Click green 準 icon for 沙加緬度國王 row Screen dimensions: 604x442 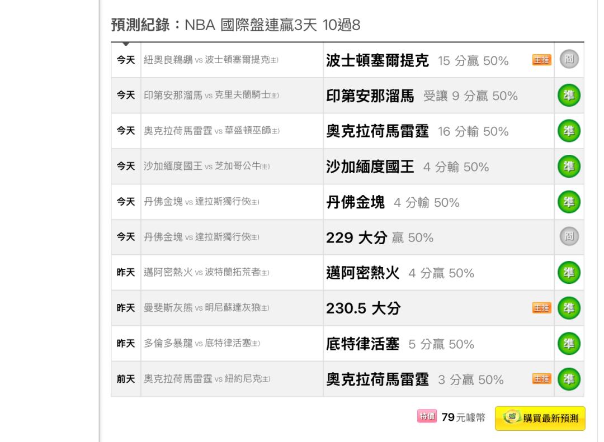(569, 166)
